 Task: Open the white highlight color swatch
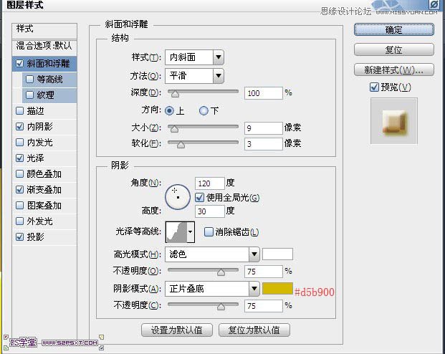point(277,254)
